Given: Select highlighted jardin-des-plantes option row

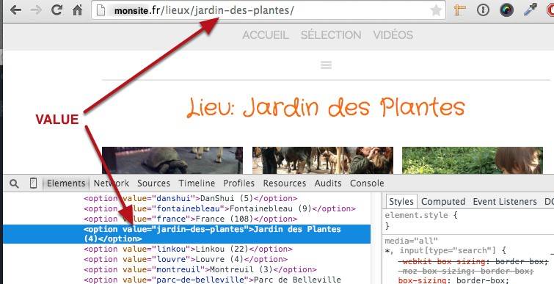Looking at the screenshot, I should [x=187, y=234].
